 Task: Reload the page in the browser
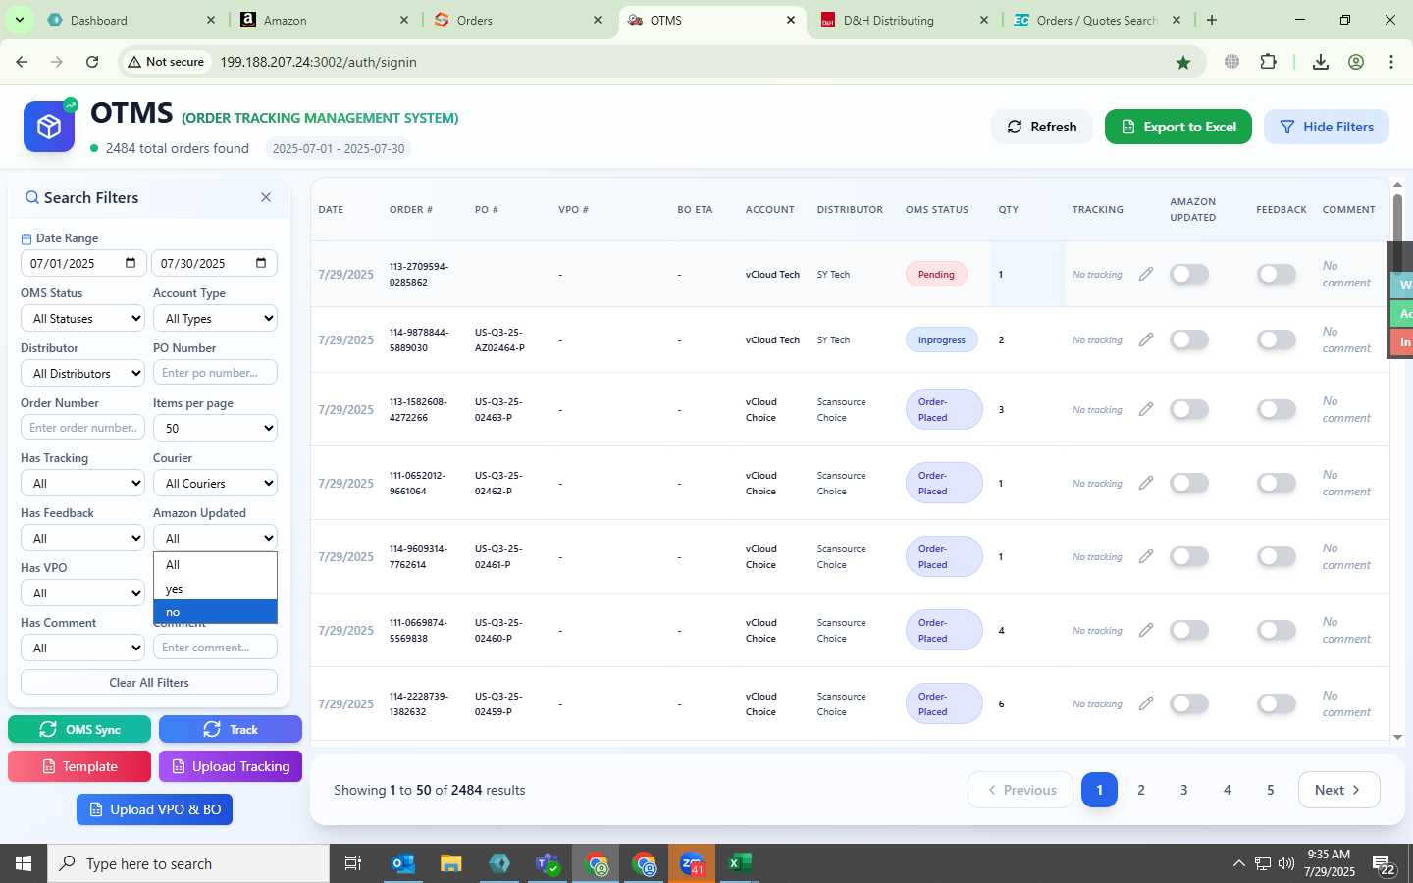pos(92,62)
